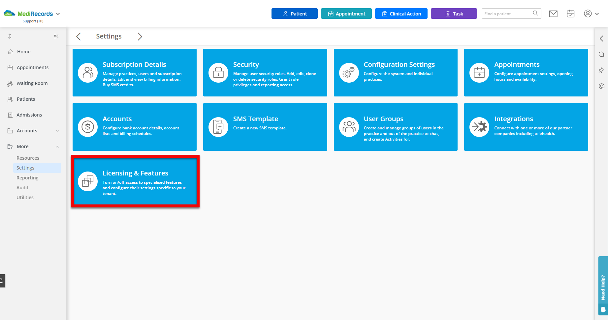Open the MediRecords practice switcher dropdown
The image size is (608, 320).
(x=58, y=14)
